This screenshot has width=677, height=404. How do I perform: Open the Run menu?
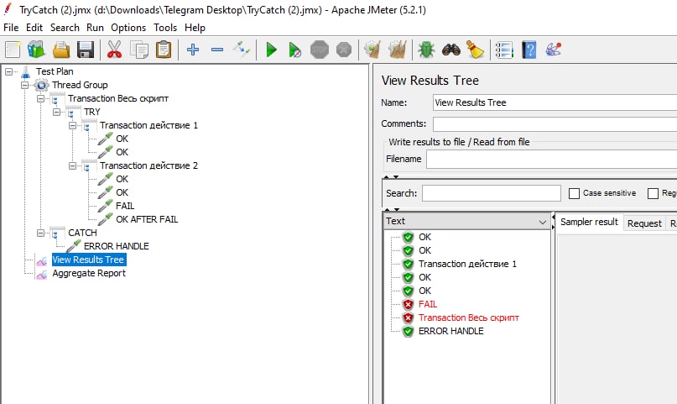pos(95,28)
